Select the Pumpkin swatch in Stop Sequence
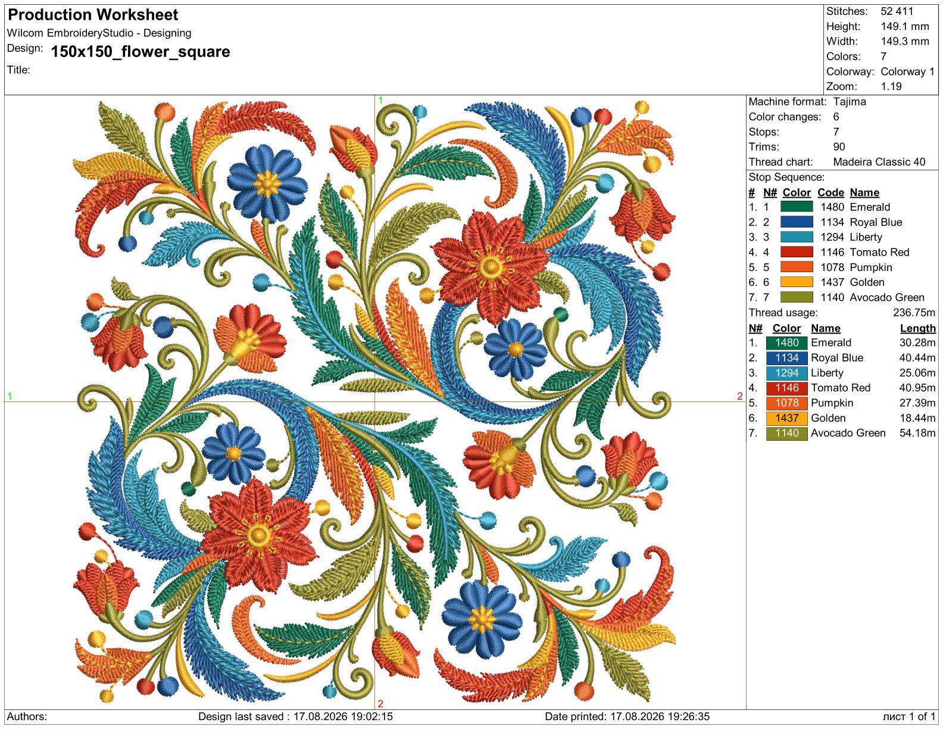The image size is (943, 729). click(x=797, y=267)
